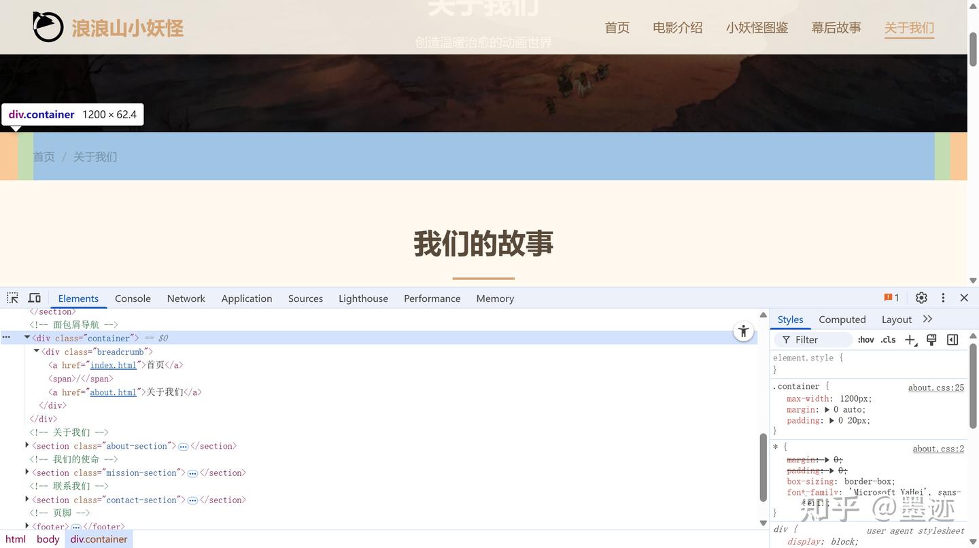Open the issues counter badge showing 1
979x548 pixels.
click(x=891, y=298)
